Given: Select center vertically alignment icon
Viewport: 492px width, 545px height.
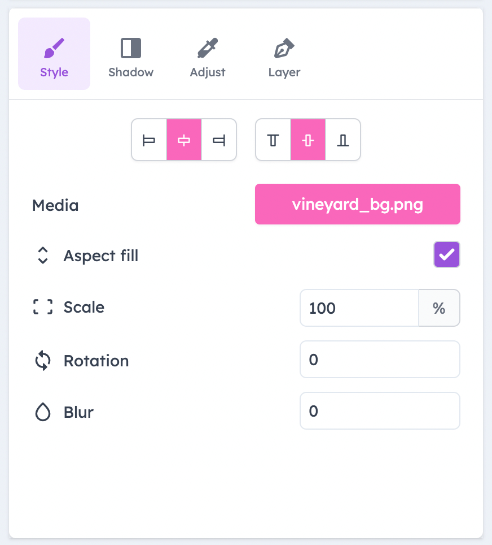Looking at the screenshot, I should point(308,140).
